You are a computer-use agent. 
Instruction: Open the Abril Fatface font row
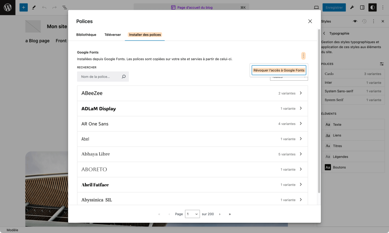click(193, 185)
